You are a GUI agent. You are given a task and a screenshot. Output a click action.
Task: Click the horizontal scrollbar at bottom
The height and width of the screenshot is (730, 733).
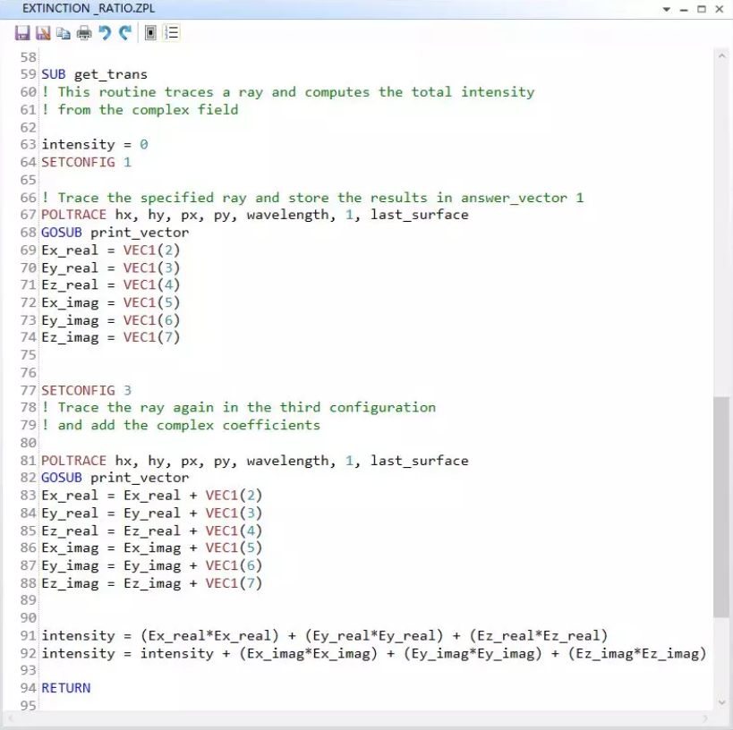358,718
